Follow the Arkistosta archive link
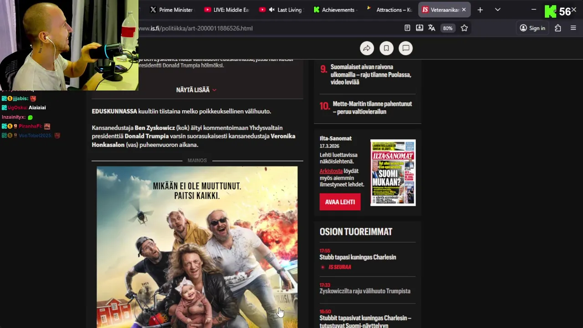Image resolution: width=583 pixels, height=328 pixels. pyautogui.click(x=331, y=171)
